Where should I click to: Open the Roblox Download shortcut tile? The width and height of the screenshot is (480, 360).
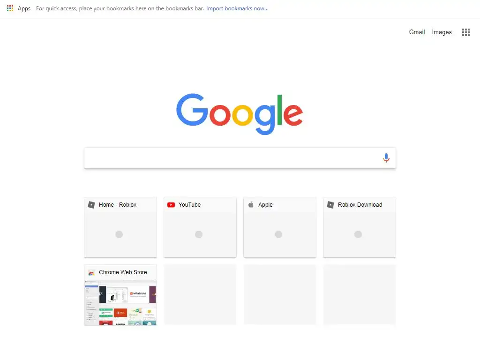360,227
